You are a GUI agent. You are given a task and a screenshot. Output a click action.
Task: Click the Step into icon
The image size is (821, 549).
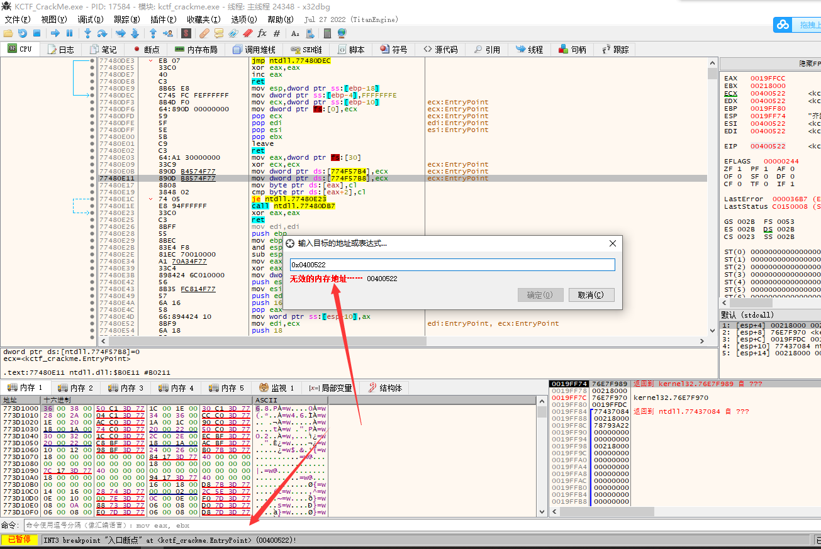(x=88, y=33)
